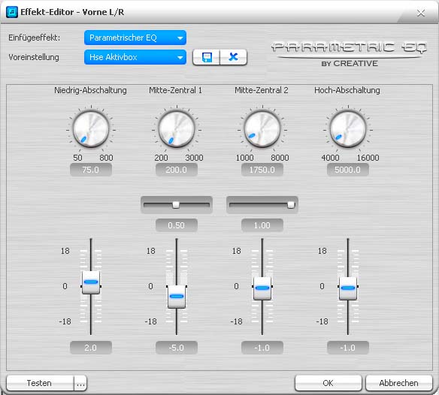Click the 0.50 bandwidth value field
Viewport: 439px width, 395px height.
[x=177, y=225]
